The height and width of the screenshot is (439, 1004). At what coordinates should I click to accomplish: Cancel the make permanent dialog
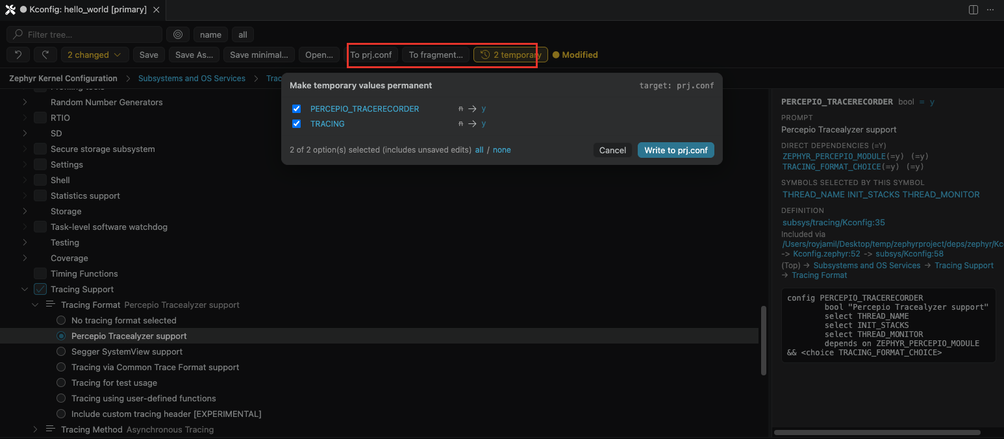point(612,150)
